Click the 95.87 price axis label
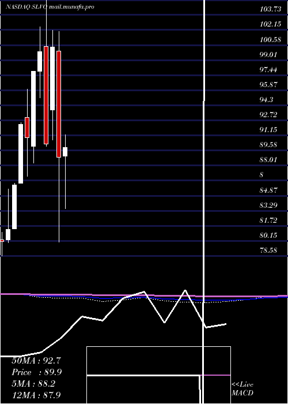The image size is (288, 404). pyautogui.click(x=268, y=84)
